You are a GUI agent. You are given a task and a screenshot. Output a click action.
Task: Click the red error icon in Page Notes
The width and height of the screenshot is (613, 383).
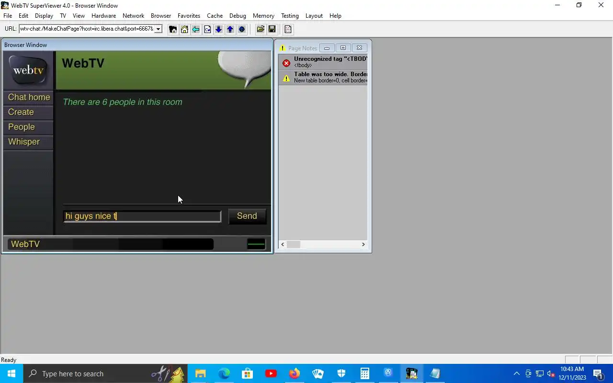(x=286, y=63)
